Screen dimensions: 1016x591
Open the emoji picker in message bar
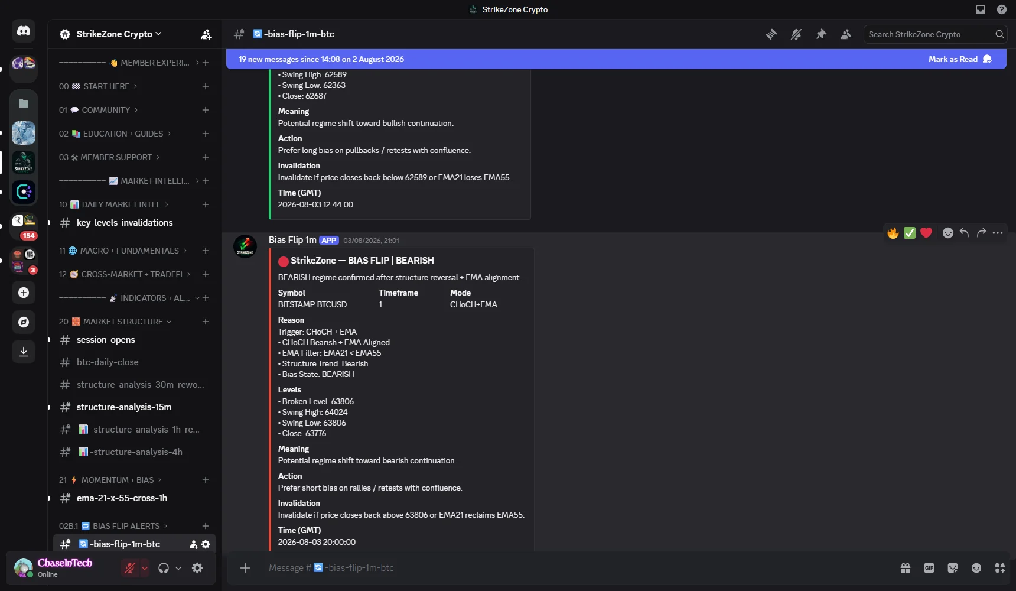pos(976,568)
